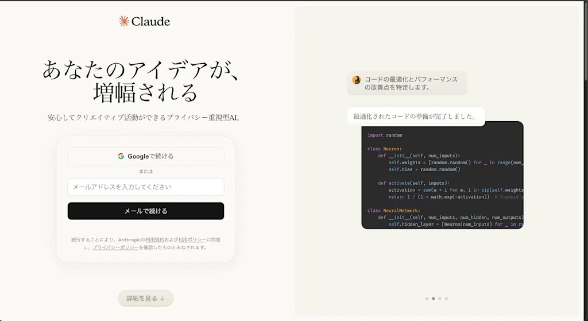
Task: Click the black メールで続ける button
Action: pos(146,211)
